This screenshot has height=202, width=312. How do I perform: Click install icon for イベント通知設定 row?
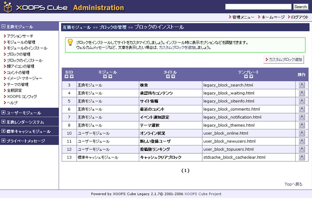coord(301,117)
